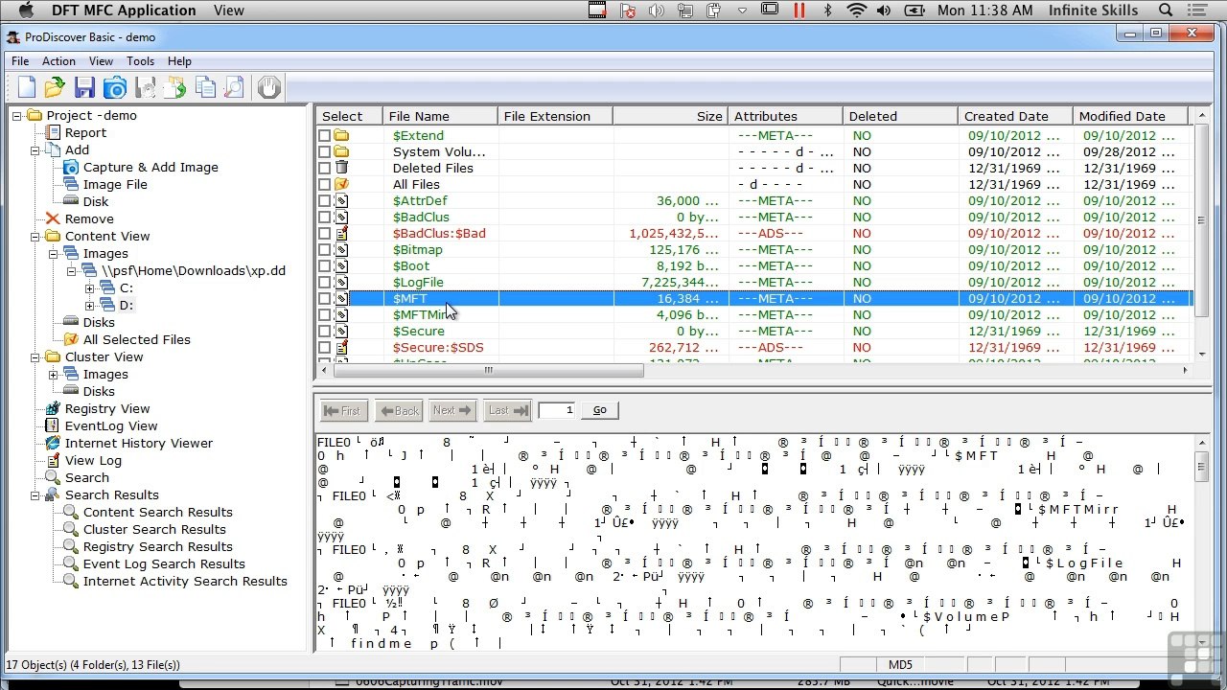Tick the checkbox for the Deleted Files row
1227x690 pixels.
(325, 169)
